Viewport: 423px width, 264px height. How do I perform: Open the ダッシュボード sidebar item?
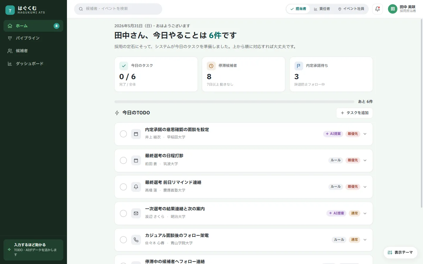tap(33, 64)
